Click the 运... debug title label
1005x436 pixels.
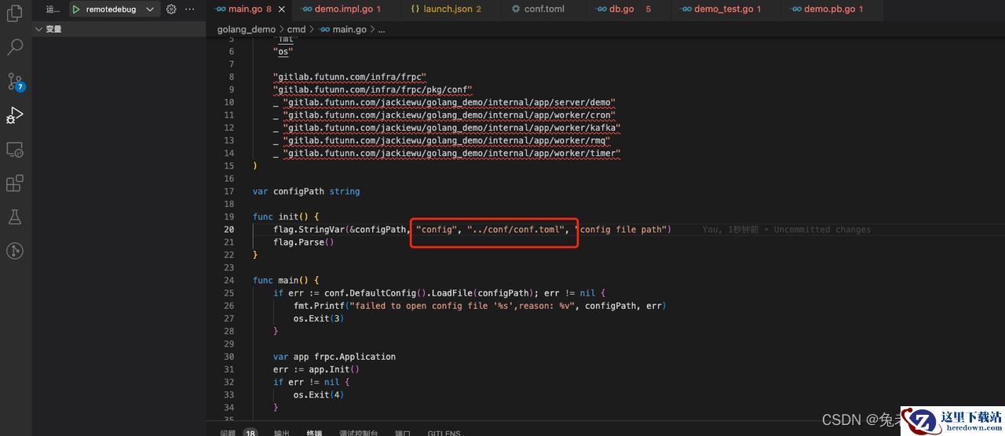pyautogui.click(x=53, y=9)
